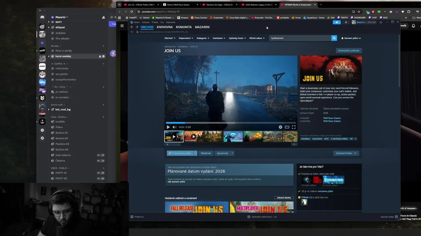Expand the Obchod store menu
421x236 pixels.
pos(170,38)
